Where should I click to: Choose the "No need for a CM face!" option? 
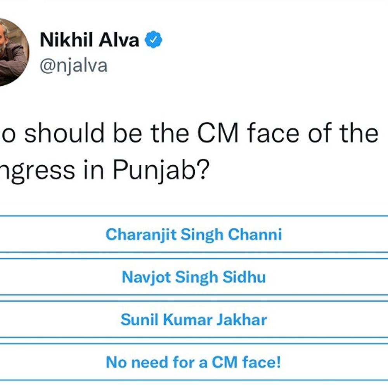194,362
